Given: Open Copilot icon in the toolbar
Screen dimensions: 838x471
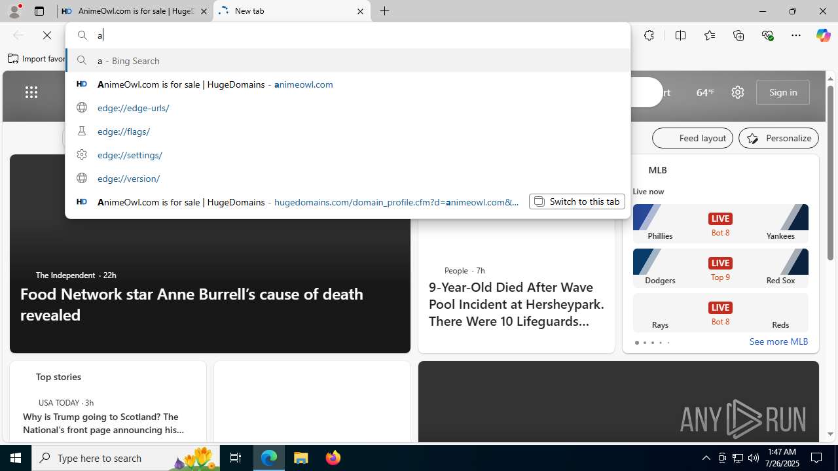Looking at the screenshot, I should 823,35.
